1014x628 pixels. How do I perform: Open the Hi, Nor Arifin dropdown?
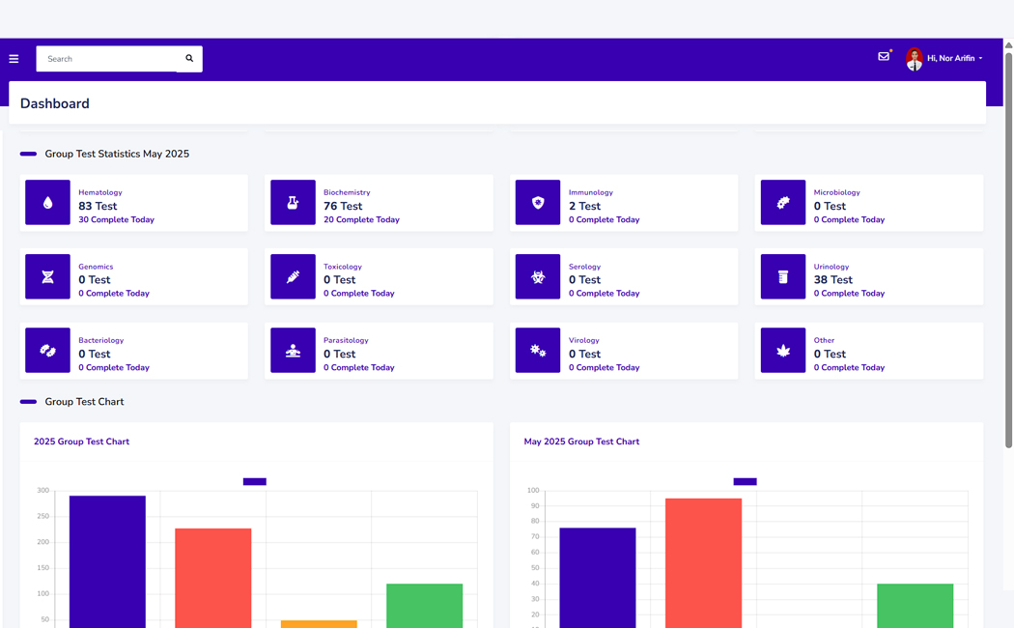(950, 58)
